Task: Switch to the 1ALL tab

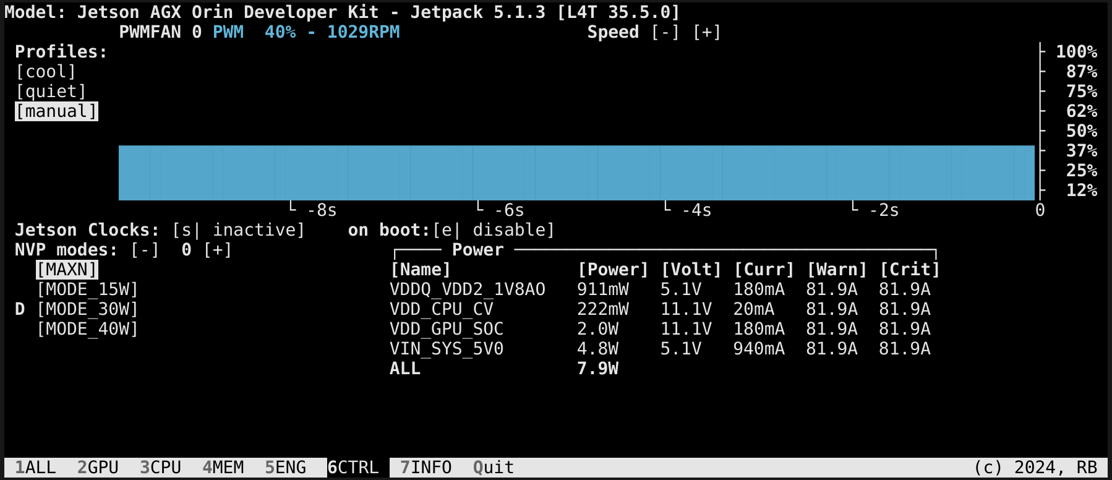Action: click(35, 468)
